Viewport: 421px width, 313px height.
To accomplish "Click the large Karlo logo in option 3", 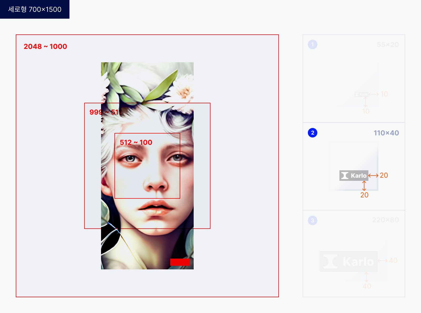I will [349, 261].
